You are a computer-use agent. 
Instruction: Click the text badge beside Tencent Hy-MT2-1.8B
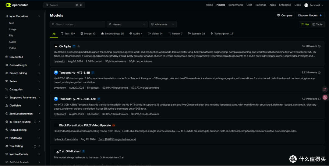coord(93,72)
